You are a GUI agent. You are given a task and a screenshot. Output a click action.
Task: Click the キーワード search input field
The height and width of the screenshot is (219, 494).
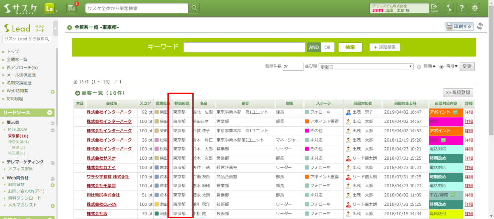coord(245,47)
